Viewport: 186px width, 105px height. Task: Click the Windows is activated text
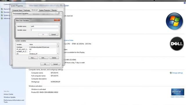(38, 89)
